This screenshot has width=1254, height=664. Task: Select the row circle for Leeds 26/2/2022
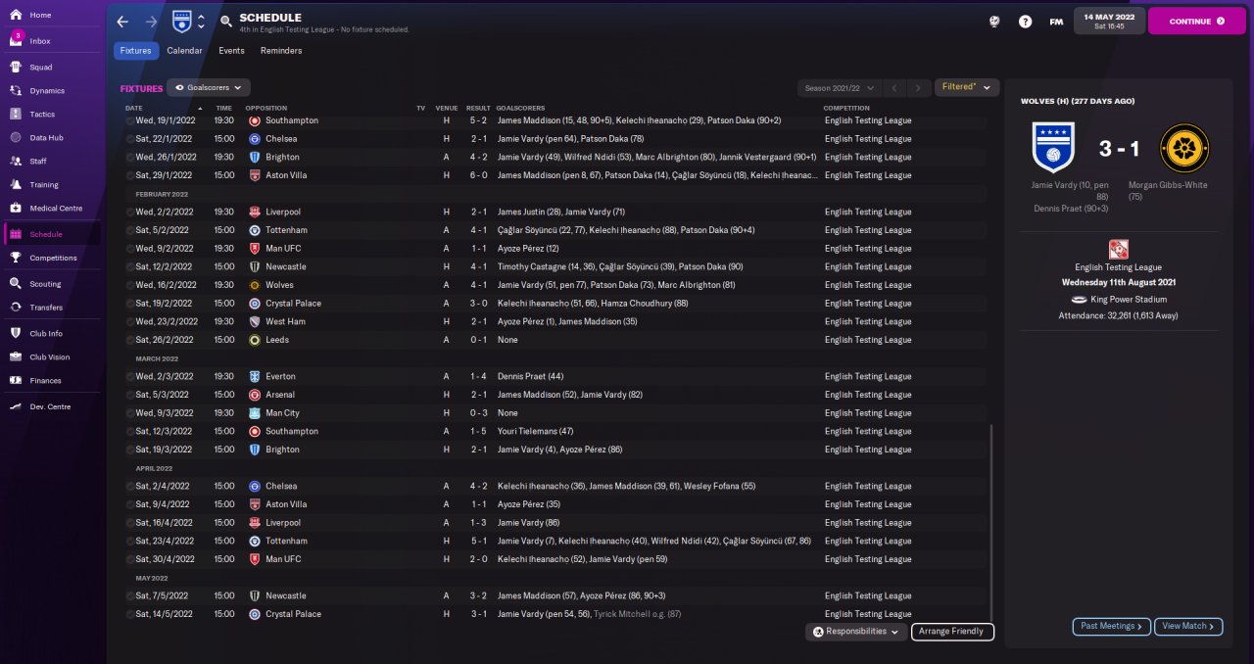129,340
